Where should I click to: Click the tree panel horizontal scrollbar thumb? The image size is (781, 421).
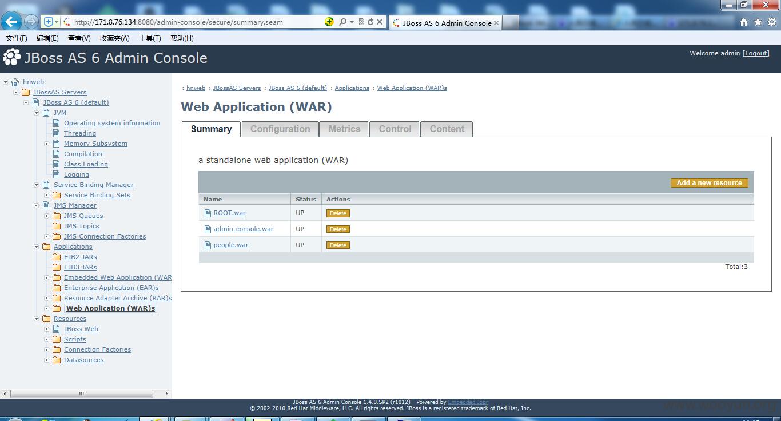(x=82, y=394)
